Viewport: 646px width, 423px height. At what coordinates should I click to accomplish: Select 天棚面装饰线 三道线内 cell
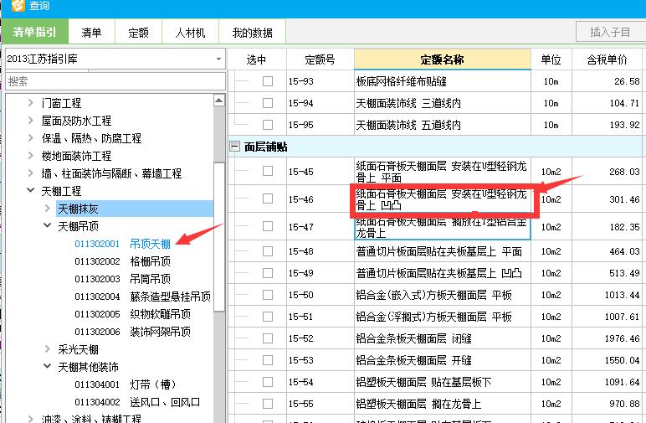click(442, 103)
